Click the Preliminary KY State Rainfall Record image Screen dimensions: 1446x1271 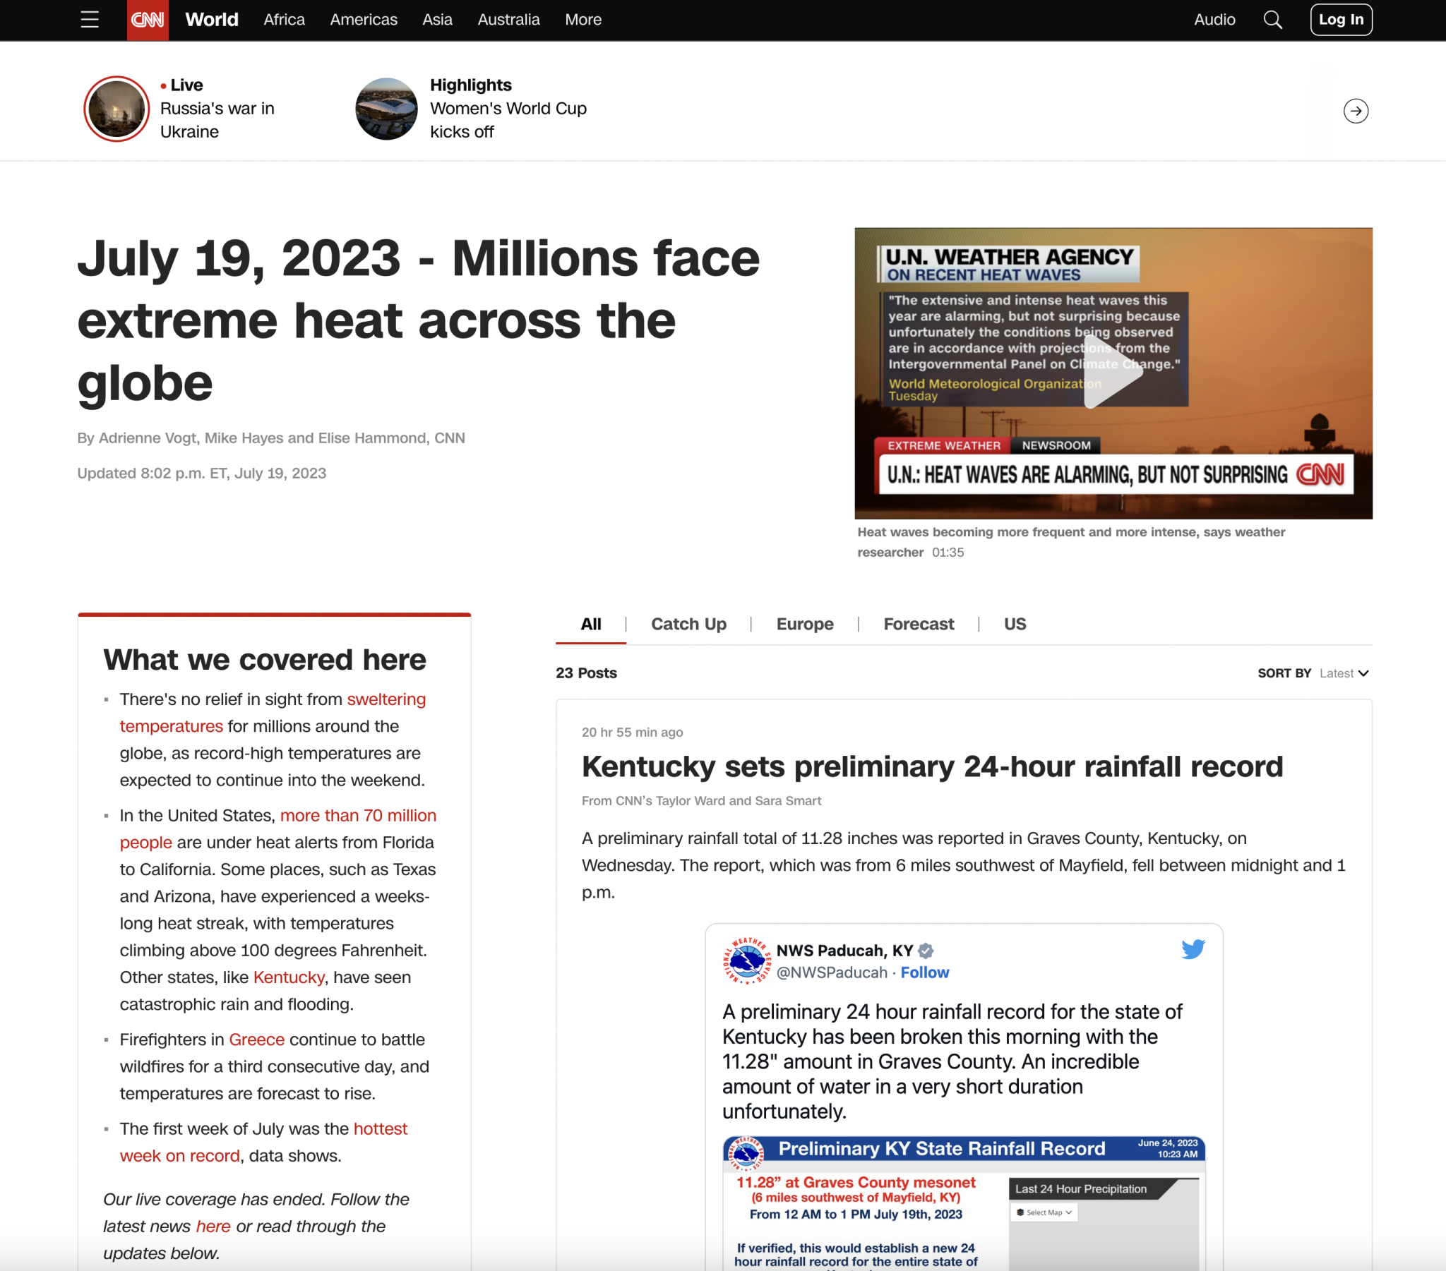[964, 1203]
